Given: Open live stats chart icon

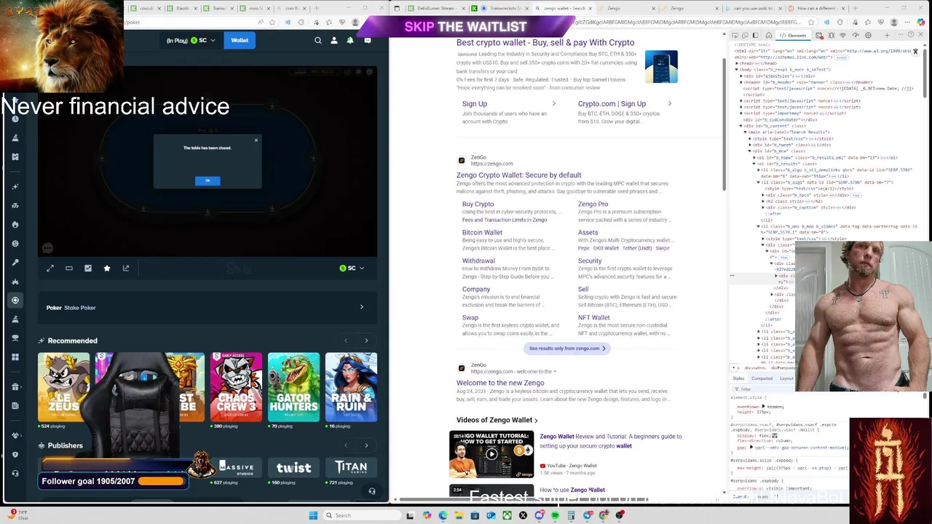Looking at the screenshot, I should [88, 269].
